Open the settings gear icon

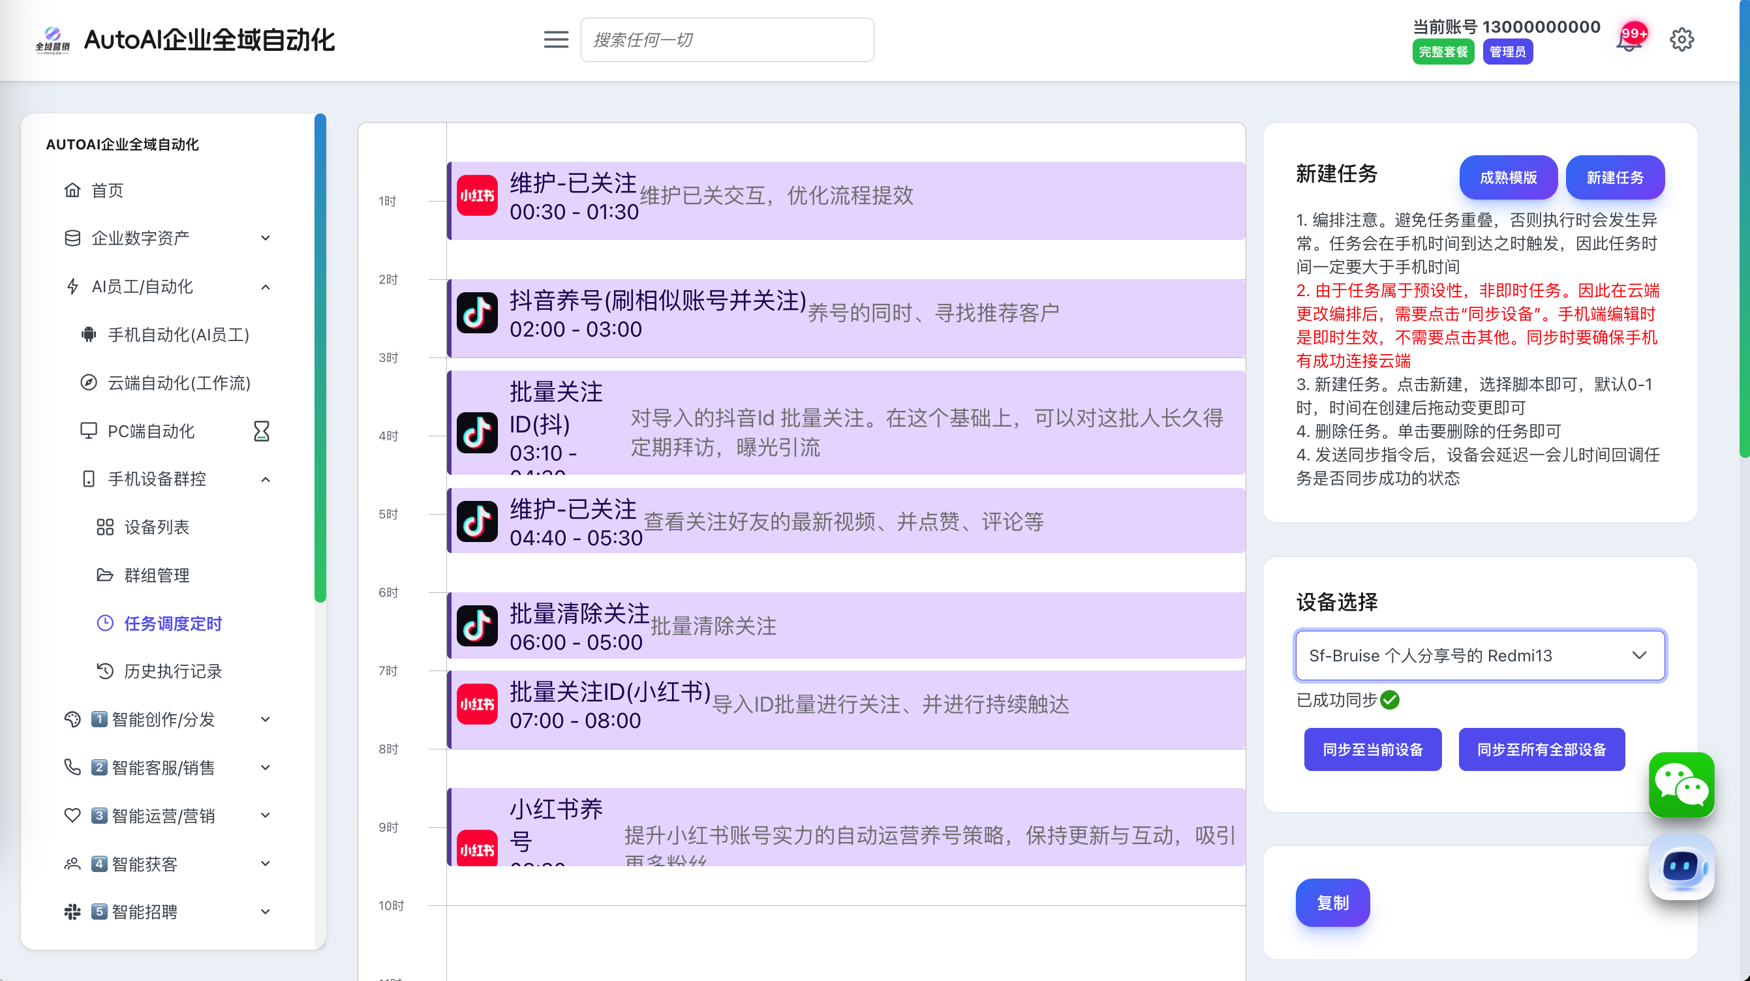click(x=1681, y=40)
